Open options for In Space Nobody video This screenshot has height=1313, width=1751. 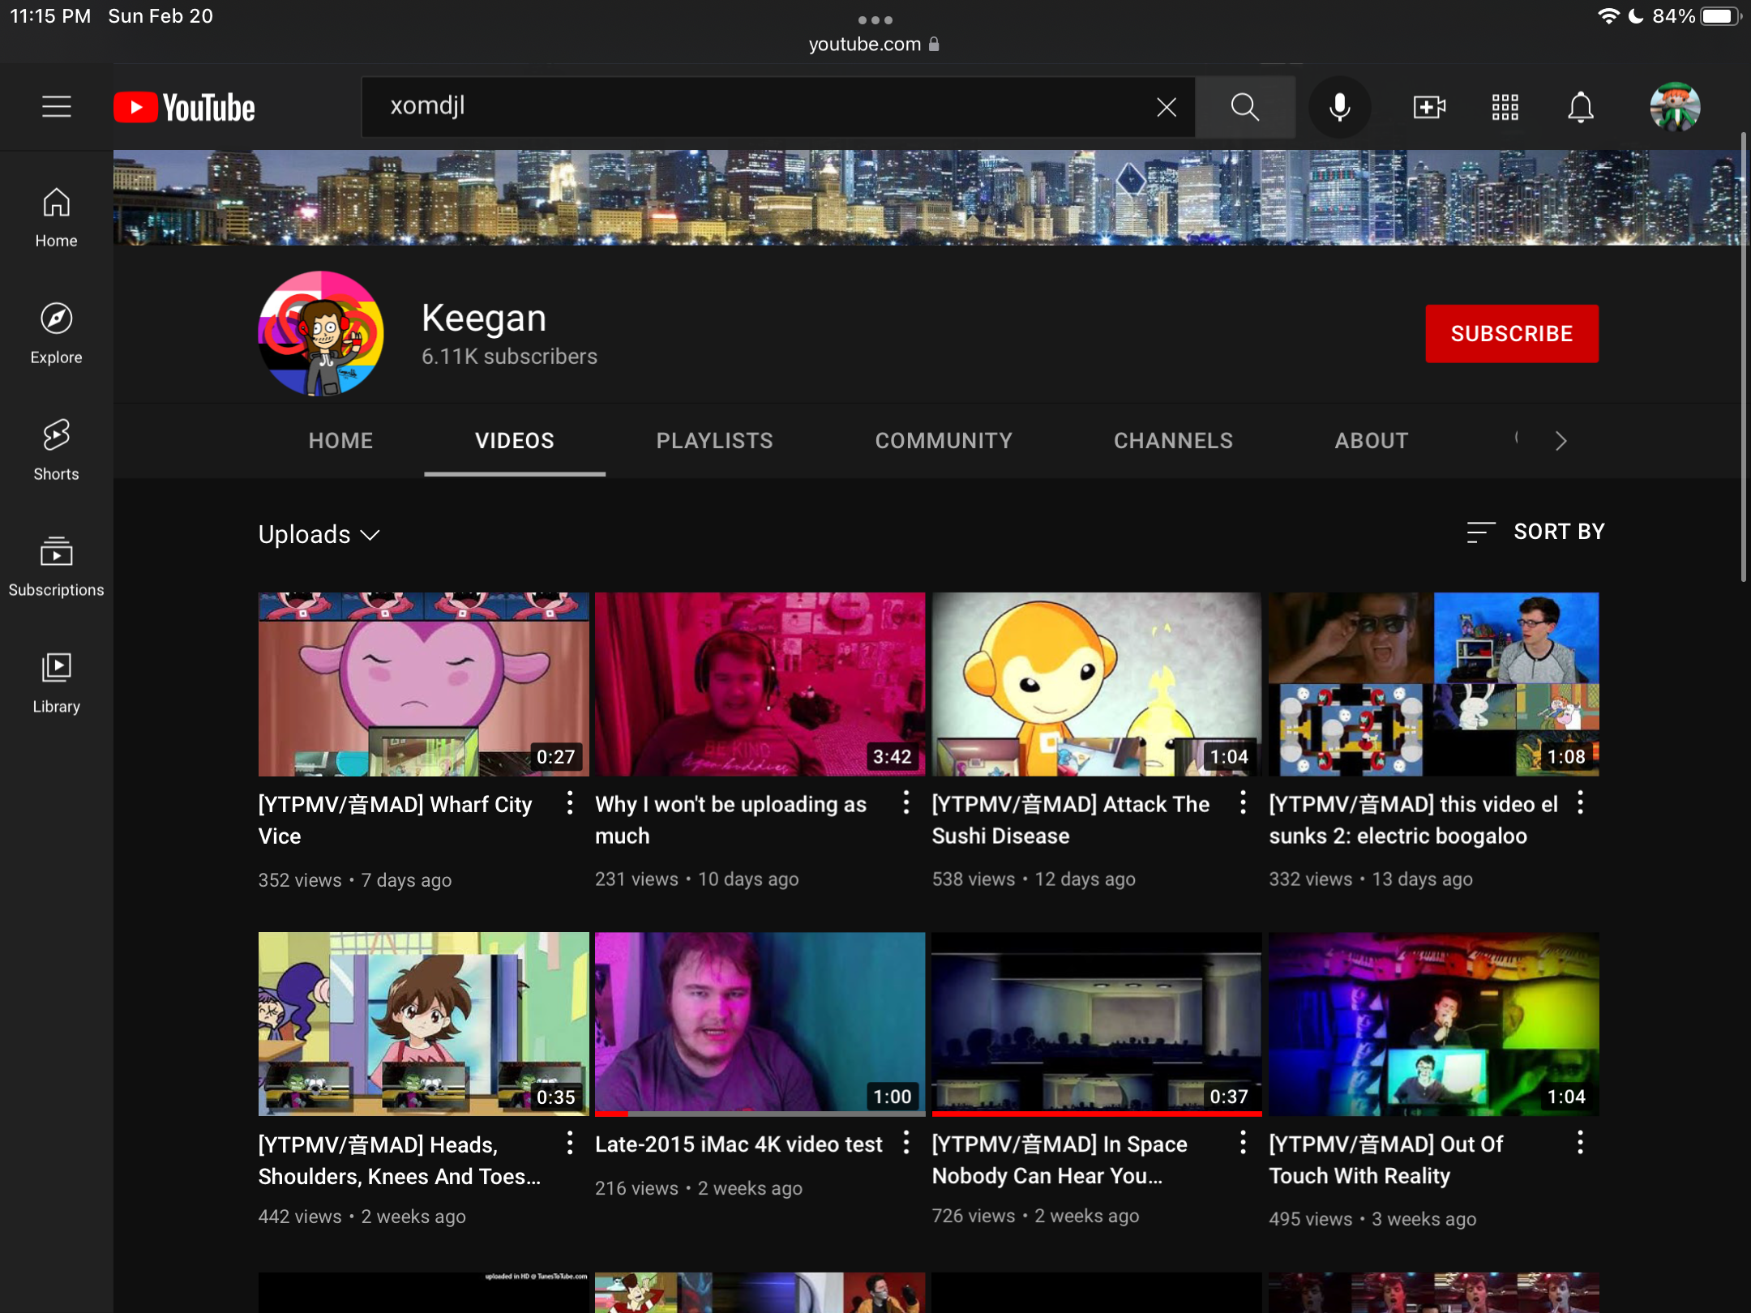1243,1143
